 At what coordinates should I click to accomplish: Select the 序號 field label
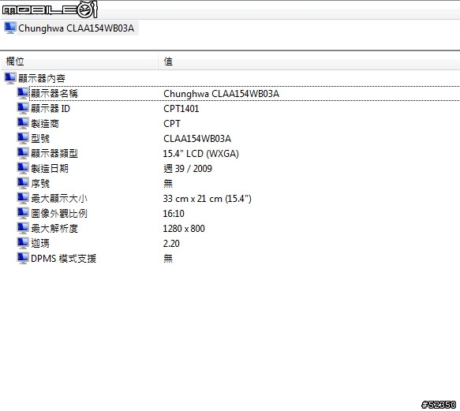tap(40, 183)
